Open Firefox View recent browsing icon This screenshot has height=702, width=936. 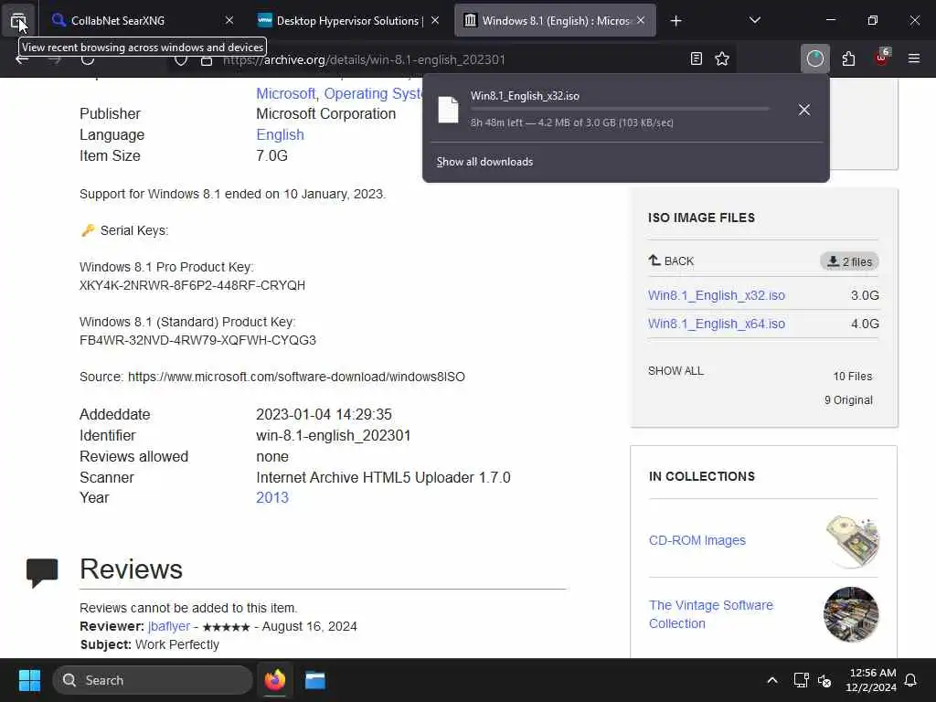[x=18, y=21]
